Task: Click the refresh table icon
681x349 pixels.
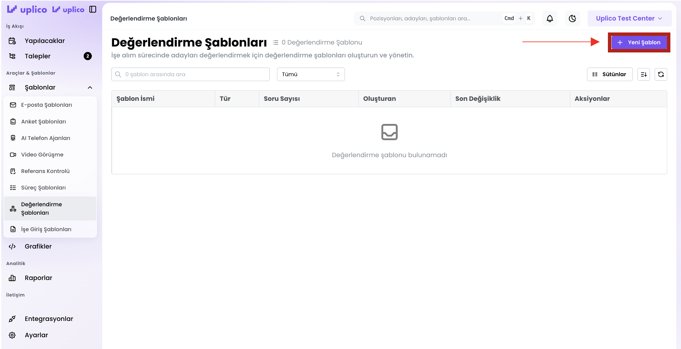Action: pyautogui.click(x=661, y=74)
